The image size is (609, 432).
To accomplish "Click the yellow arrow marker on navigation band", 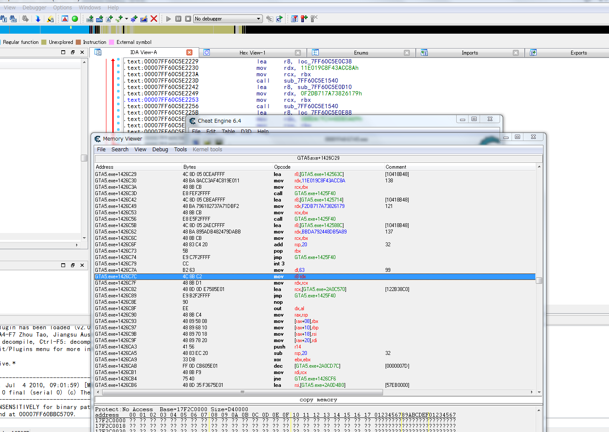I will coord(71,28).
